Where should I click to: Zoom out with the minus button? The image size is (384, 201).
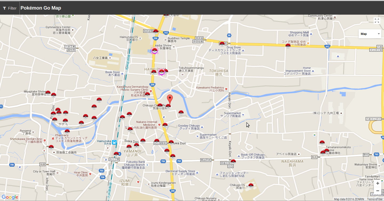[x=378, y=191]
